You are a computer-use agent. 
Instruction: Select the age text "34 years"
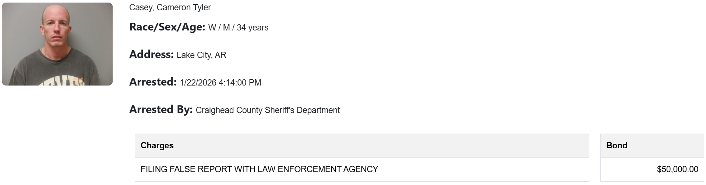253,28
